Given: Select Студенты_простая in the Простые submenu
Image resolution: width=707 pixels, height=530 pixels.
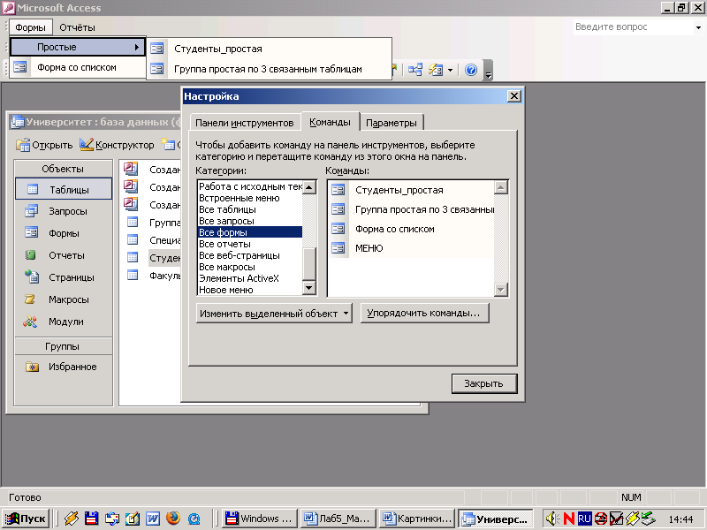Looking at the screenshot, I should point(269,49).
